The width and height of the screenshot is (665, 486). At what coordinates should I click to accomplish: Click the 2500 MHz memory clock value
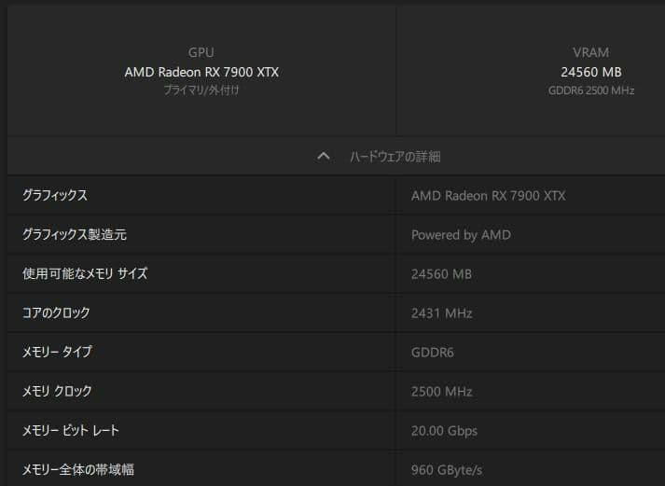point(441,391)
